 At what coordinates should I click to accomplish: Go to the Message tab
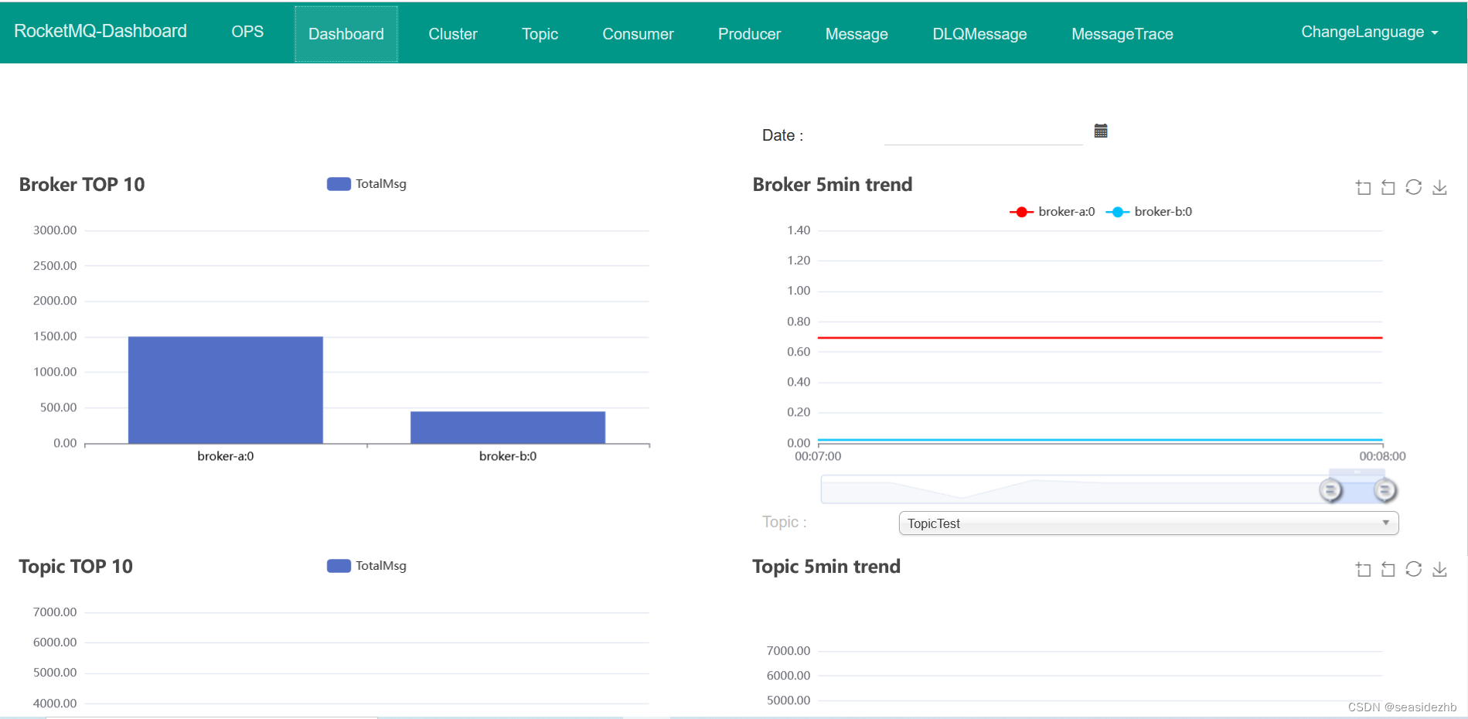click(x=857, y=34)
